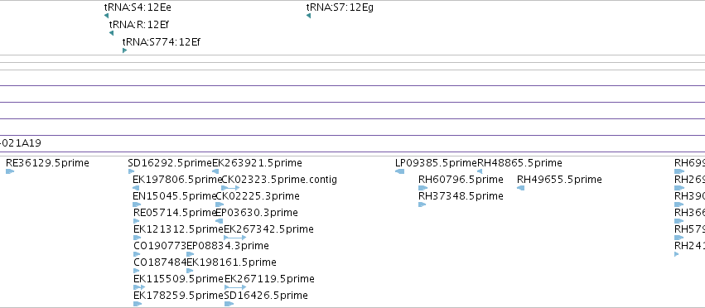The width and height of the screenshot is (705, 308).
Task: Select the RE36129.5prime EST feature arrow
Action: click(x=10, y=171)
